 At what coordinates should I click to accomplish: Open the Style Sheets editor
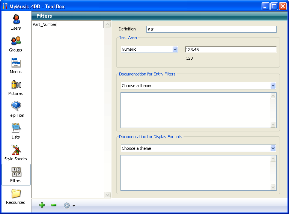point(15,152)
